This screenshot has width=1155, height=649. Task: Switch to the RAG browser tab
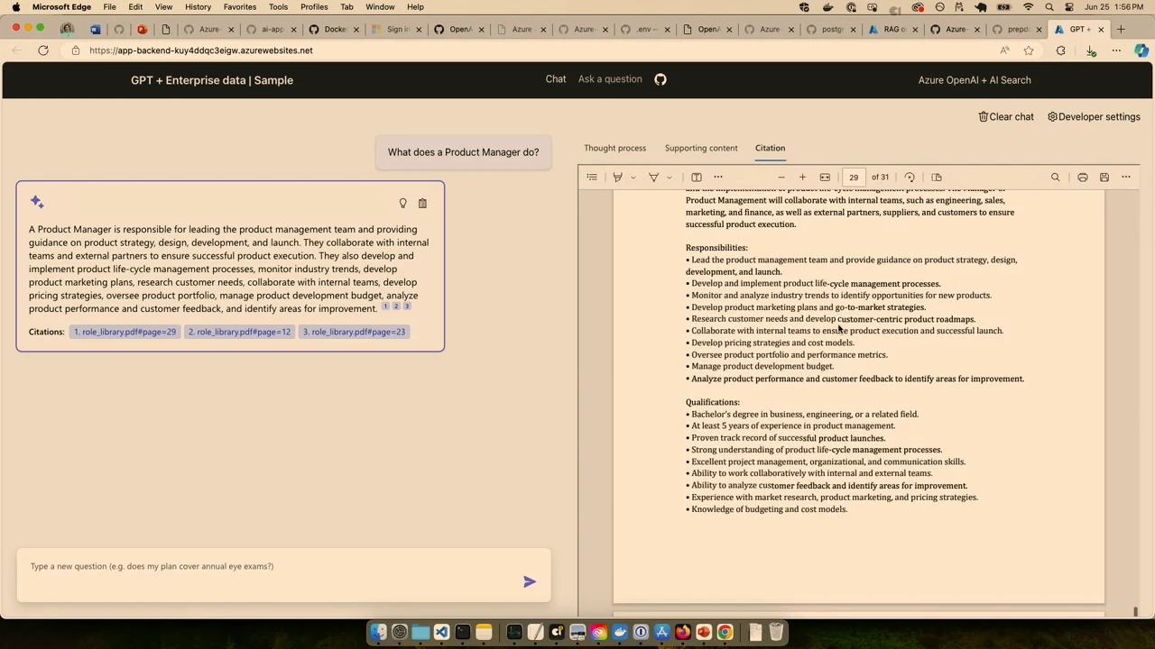(894, 29)
